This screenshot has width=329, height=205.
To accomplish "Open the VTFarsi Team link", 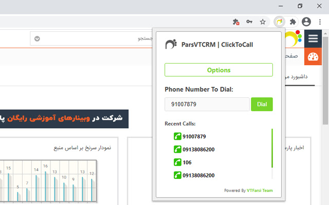I will click(260, 190).
